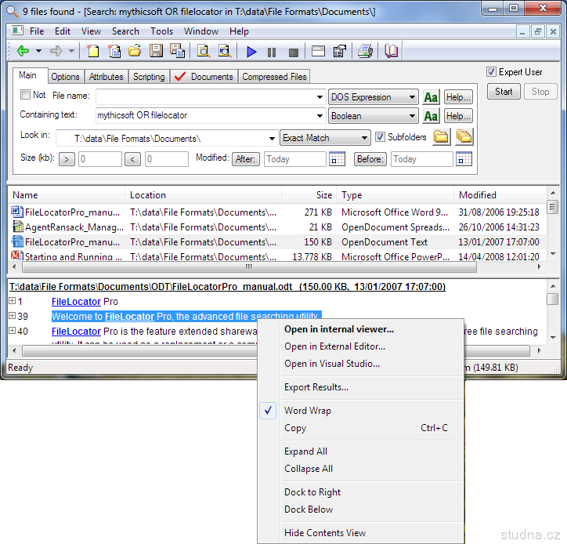Screen dimensions: 567x544
Task: Click the Size greater-than button
Action: coord(67,159)
